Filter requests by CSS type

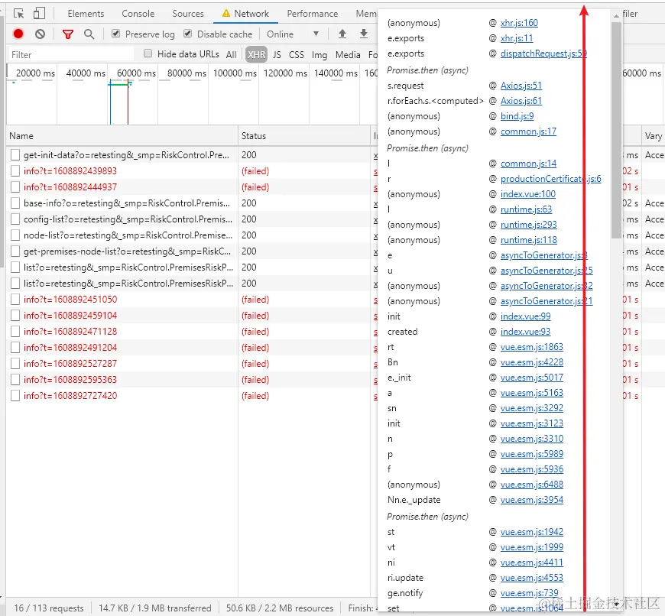pyautogui.click(x=297, y=55)
